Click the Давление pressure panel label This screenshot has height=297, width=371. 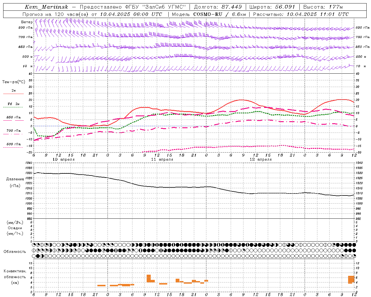(x=15, y=179)
